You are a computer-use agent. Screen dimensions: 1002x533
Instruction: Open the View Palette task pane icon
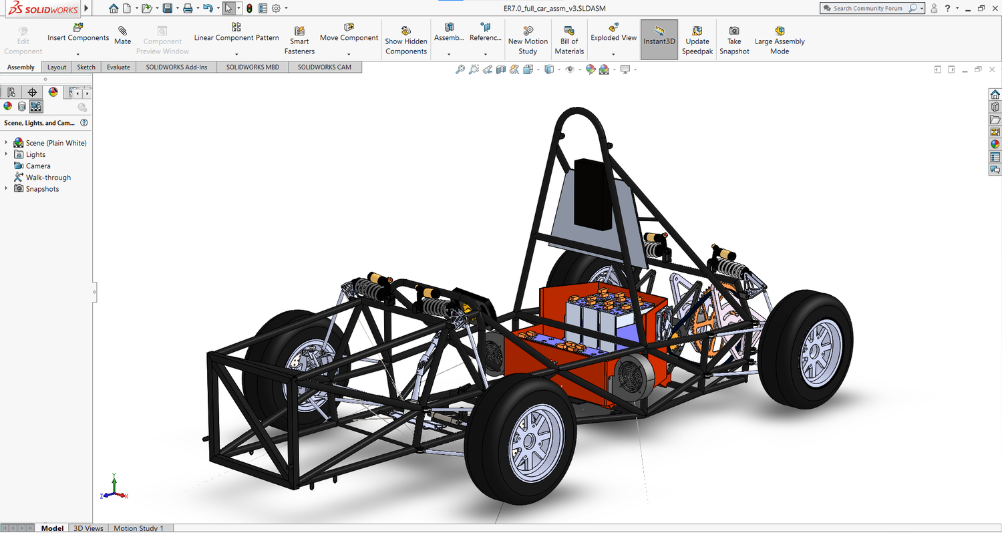click(x=995, y=132)
